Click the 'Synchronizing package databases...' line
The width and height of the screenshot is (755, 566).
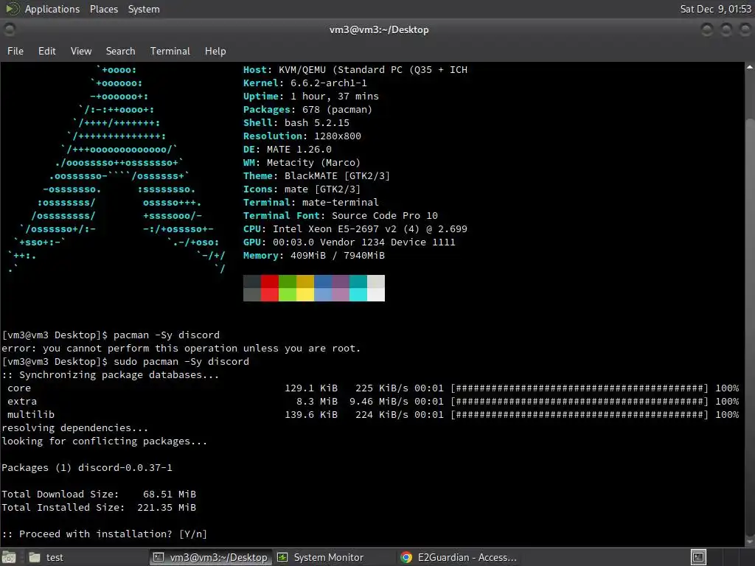[111, 375]
